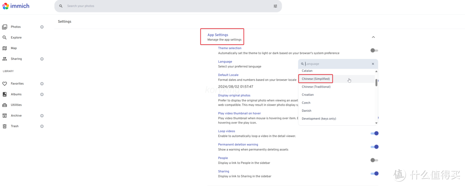This screenshot has height=186, width=465.
Task: Toggle the Theme selection switch
Action: [374, 50]
